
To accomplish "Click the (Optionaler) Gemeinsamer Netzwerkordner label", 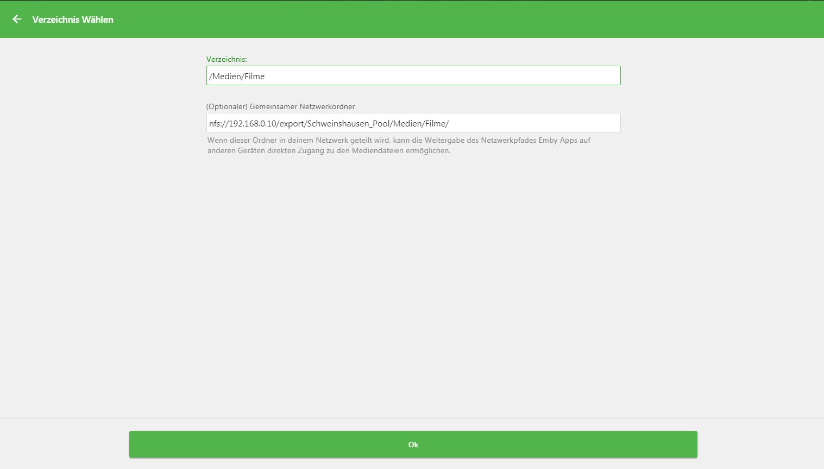I will click(281, 106).
